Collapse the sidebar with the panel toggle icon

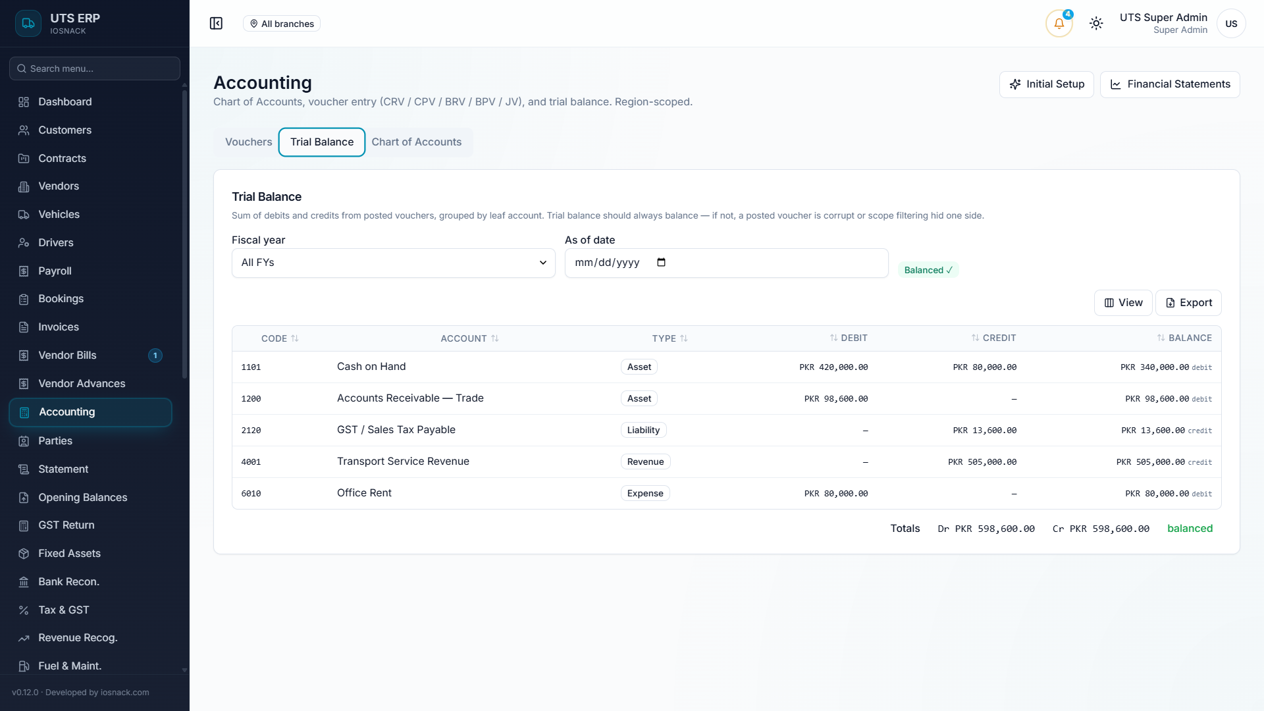tap(216, 24)
